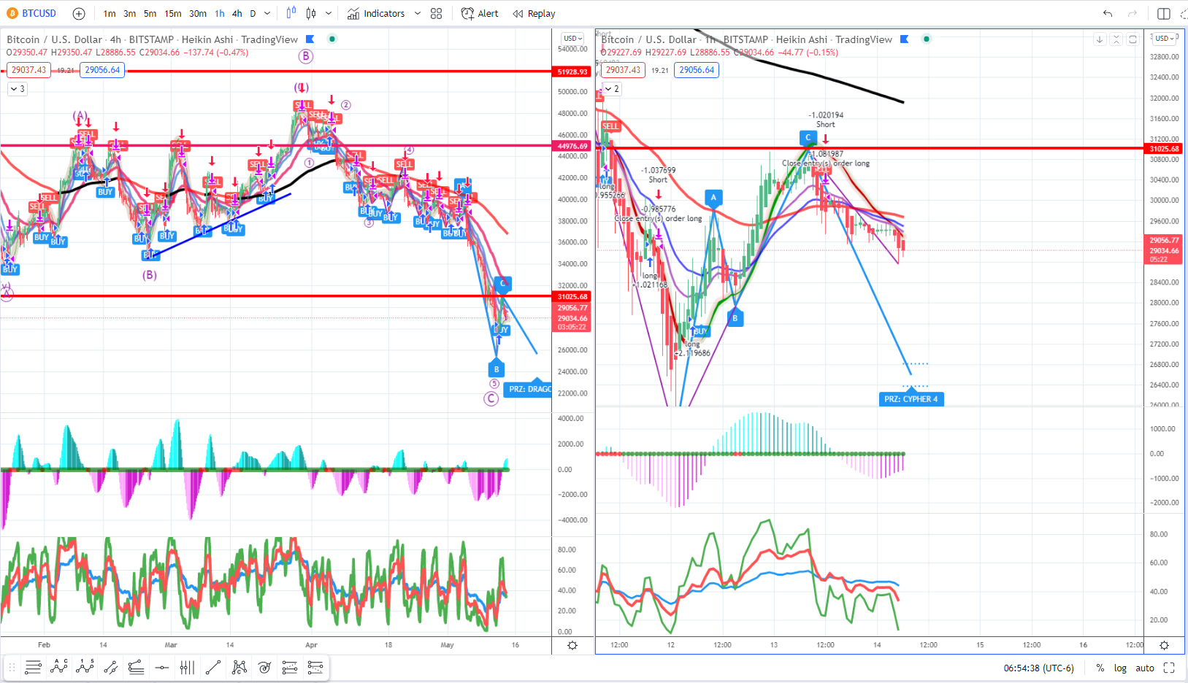Image resolution: width=1188 pixels, height=683 pixels.
Task: Open indicator templates grid icon
Action: pos(437,13)
